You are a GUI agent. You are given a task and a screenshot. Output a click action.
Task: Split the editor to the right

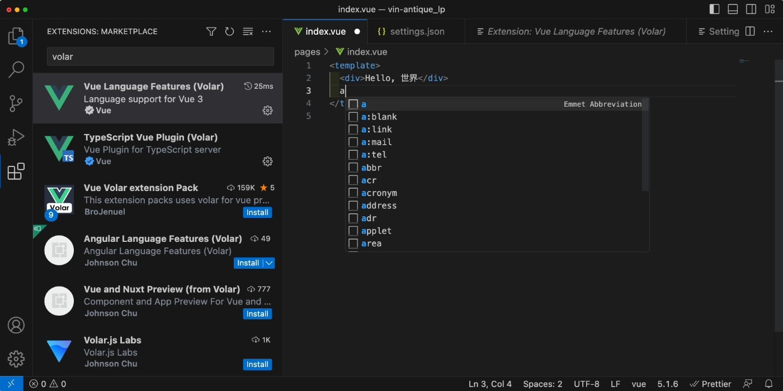(750, 32)
